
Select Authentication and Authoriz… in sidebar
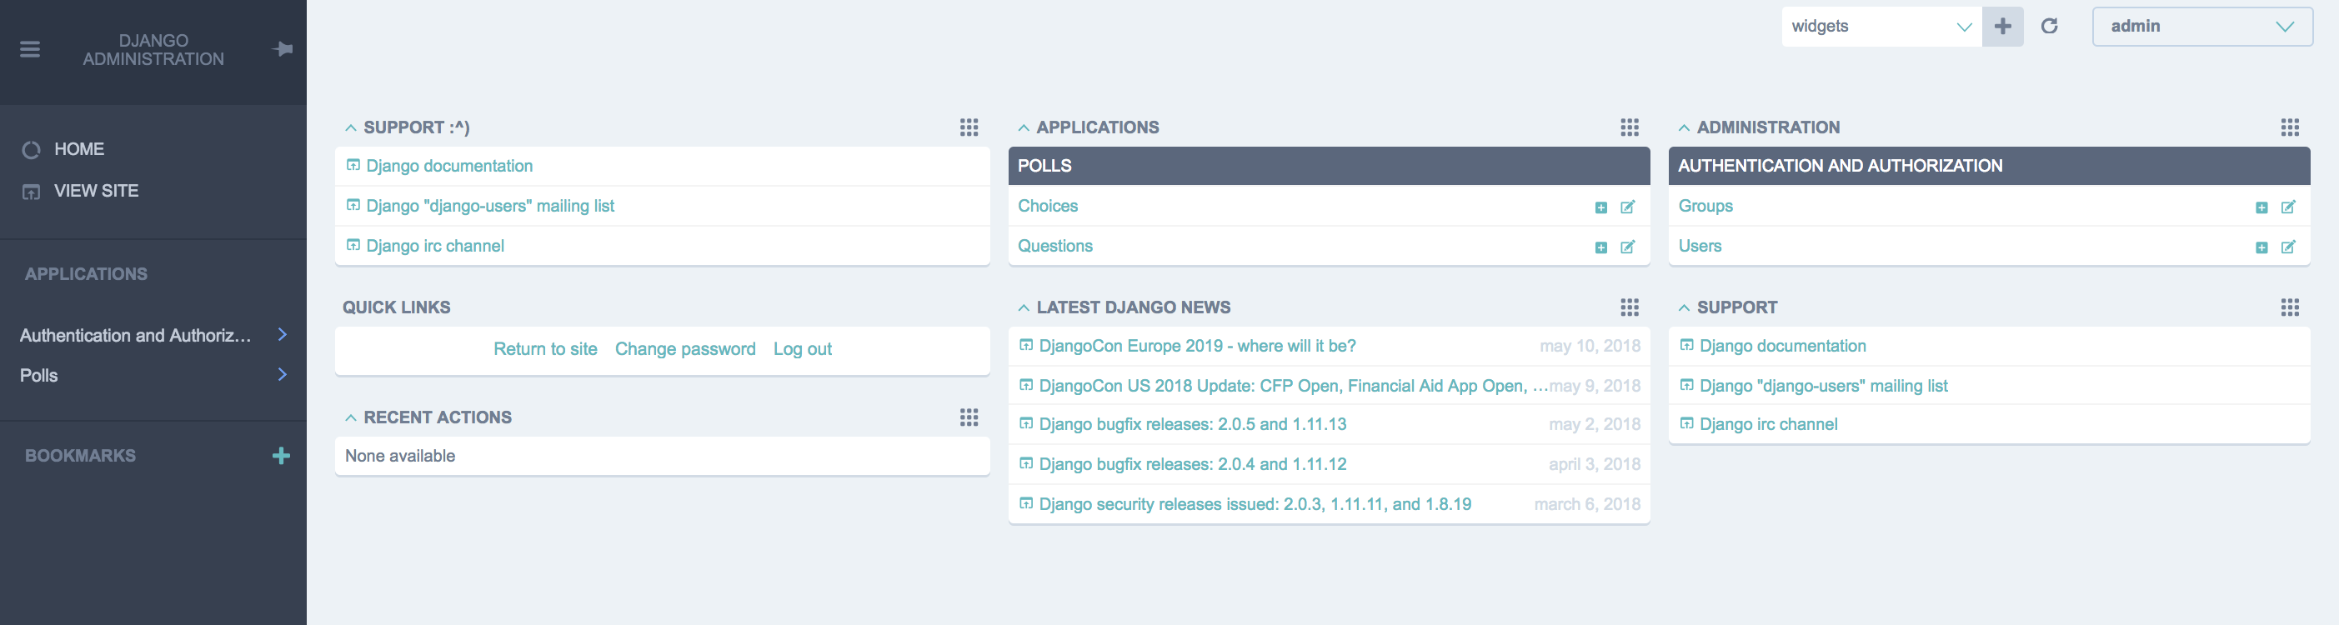point(135,336)
